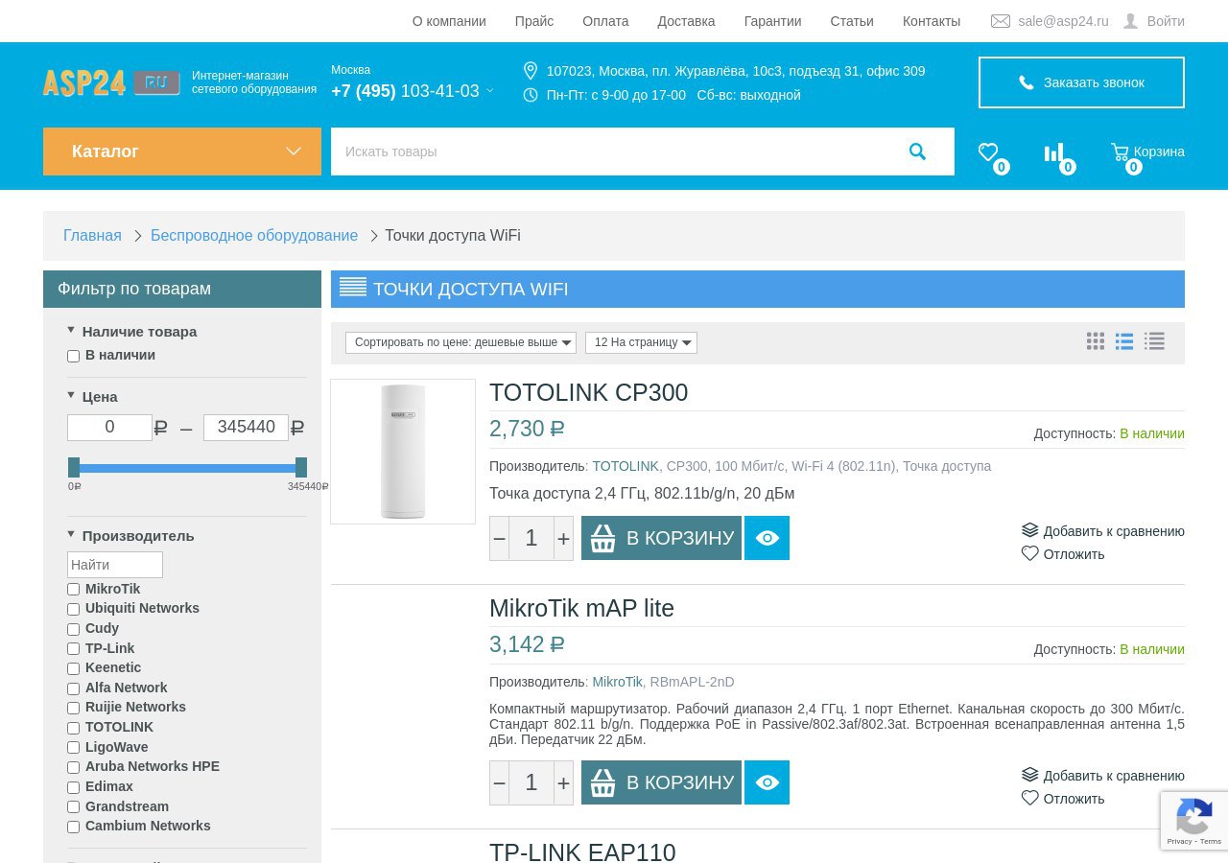This screenshot has width=1228, height=863.
Task: Add TOTOLINK CP300 to comparison
Action: (1103, 531)
